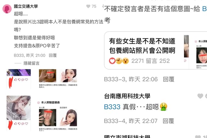Reply to comment B333 via 回覆
207x138 pixels.
53,55
